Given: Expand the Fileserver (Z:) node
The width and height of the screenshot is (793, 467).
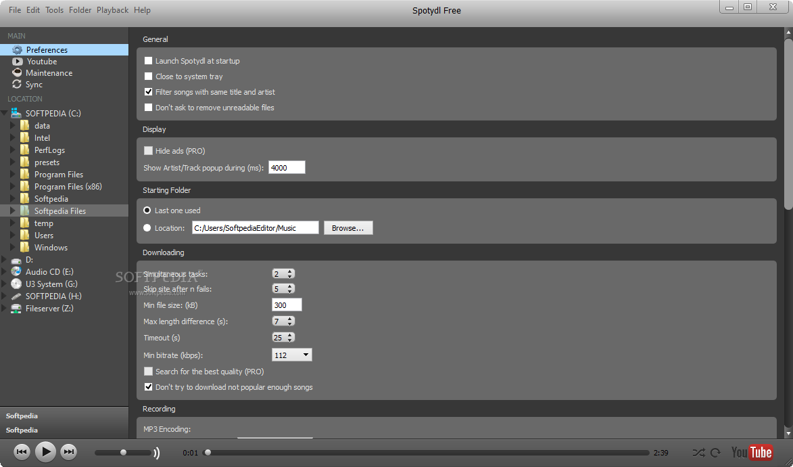Looking at the screenshot, I should (x=5, y=308).
